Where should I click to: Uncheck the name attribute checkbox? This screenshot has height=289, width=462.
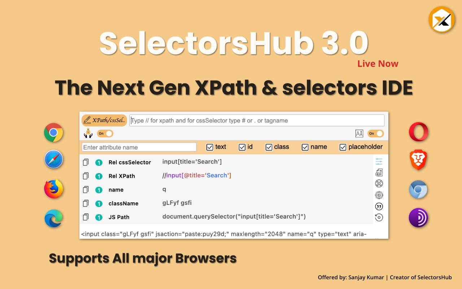(305, 147)
